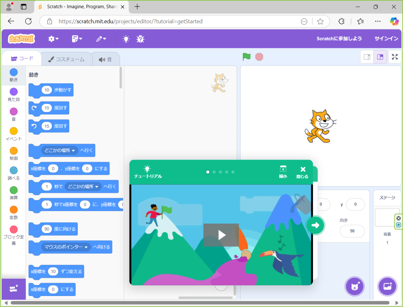
Task: Open the settings gear dropdown menu
Action: (x=53, y=39)
